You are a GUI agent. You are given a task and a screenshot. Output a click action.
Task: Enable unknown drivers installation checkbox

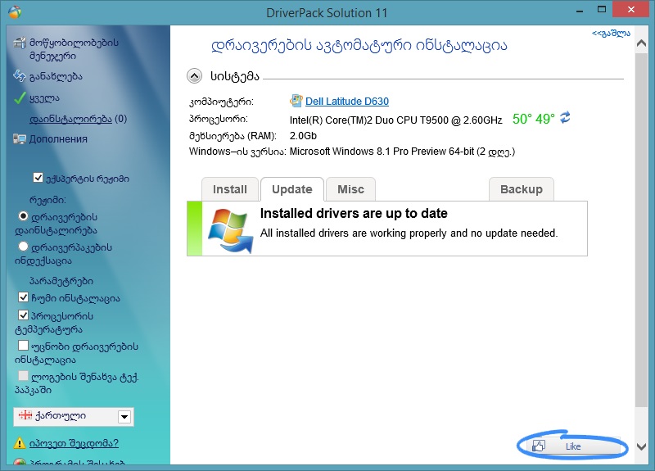pos(24,345)
